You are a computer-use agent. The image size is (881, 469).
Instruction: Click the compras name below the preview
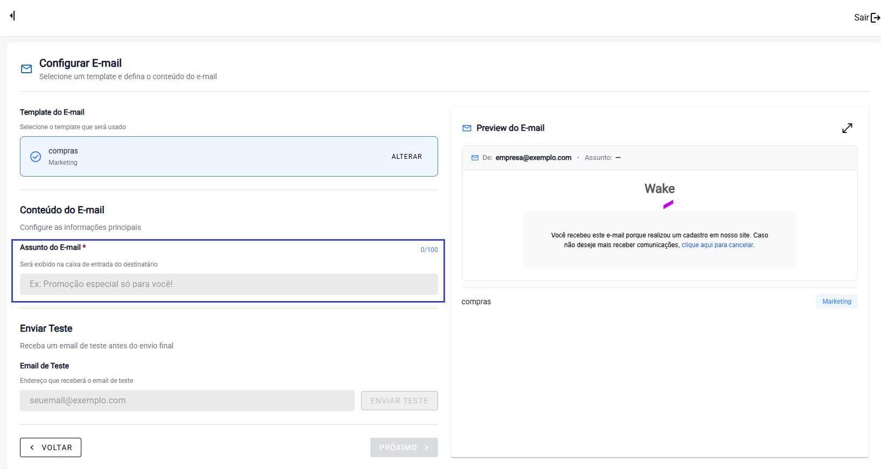point(476,302)
